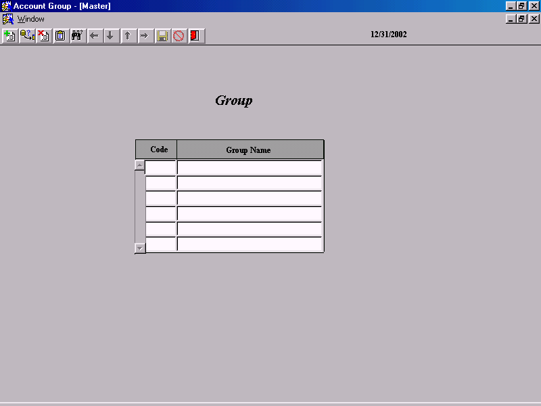Click the scrollbar down arrow beside the grid
This screenshot has height=406, width=541.
point(139,248)
